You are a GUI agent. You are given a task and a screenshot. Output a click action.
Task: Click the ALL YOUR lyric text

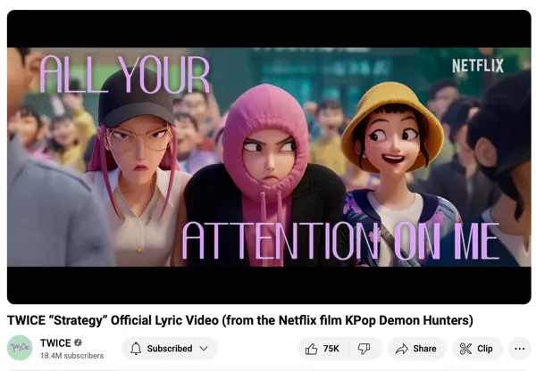[124, 74]
